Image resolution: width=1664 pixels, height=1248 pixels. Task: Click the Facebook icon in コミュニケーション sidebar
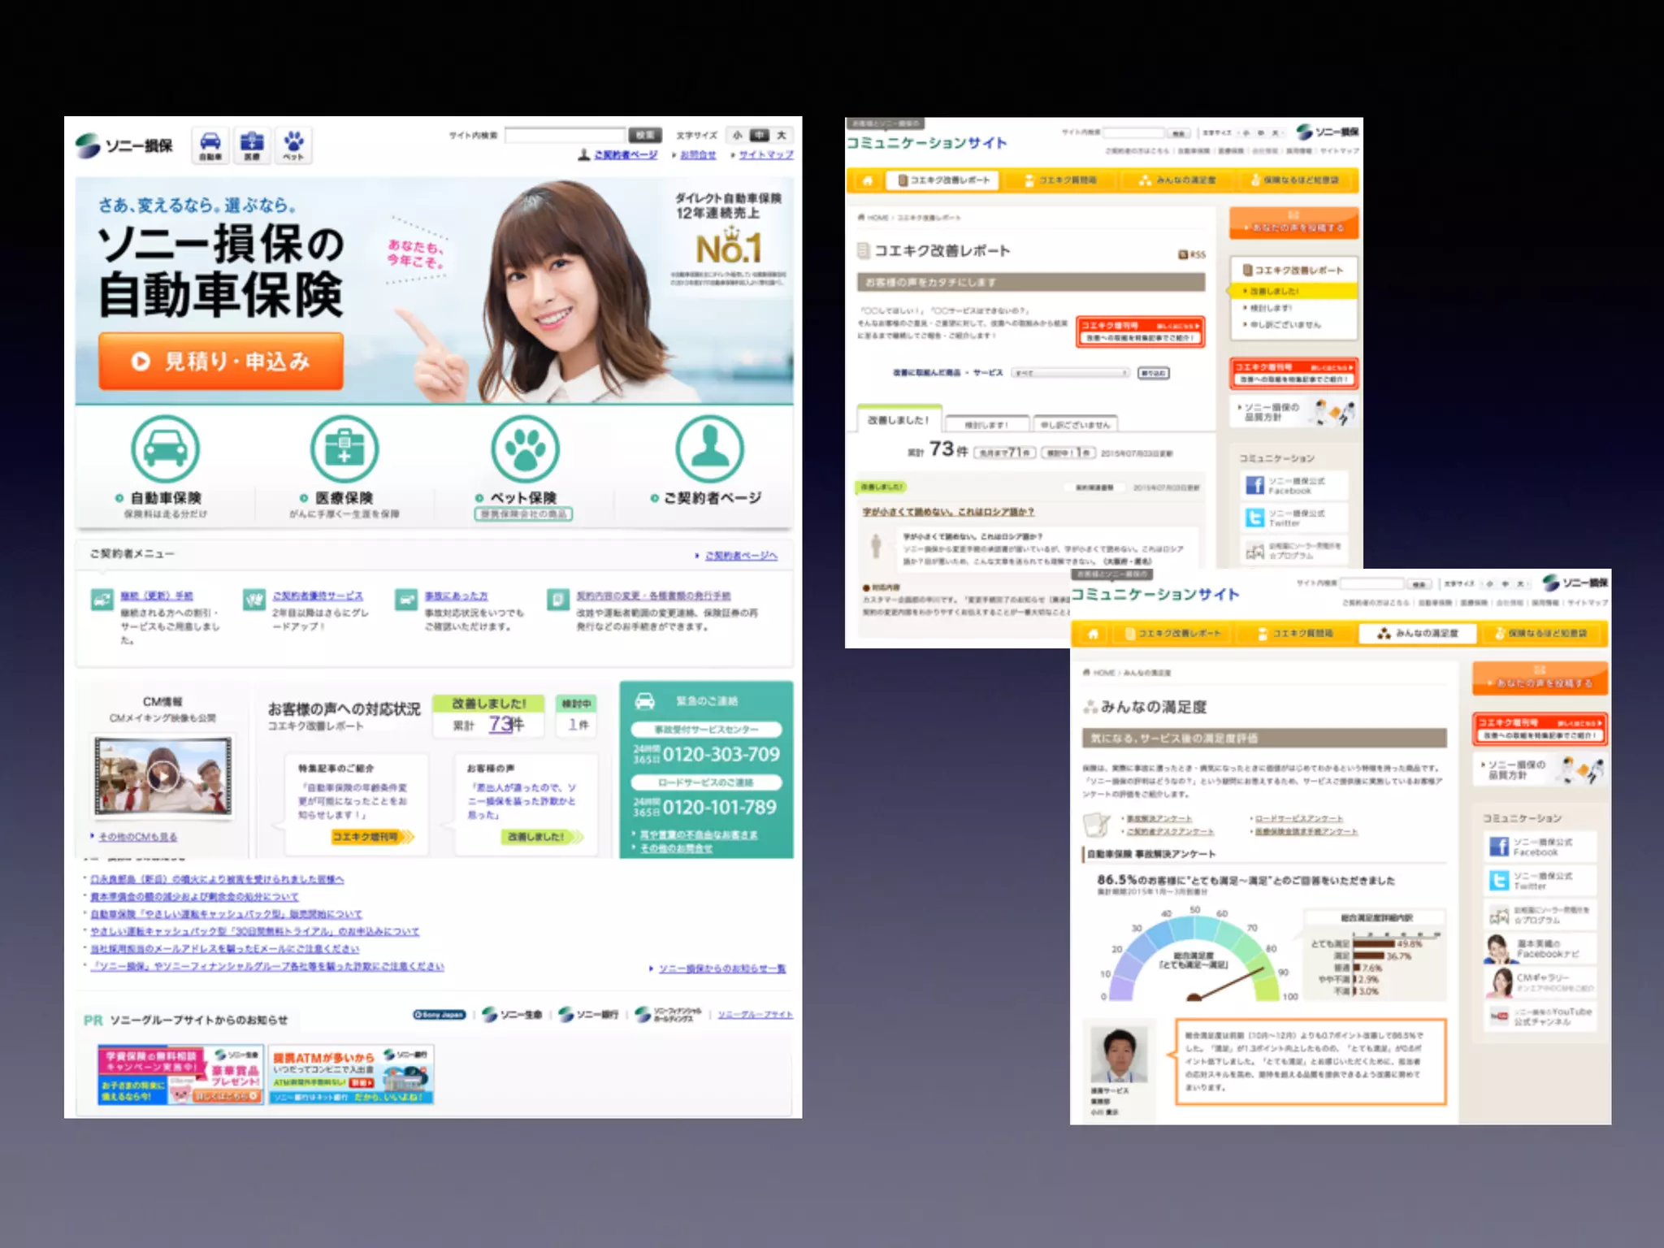pyautogui.click(x=1255, y=485)
